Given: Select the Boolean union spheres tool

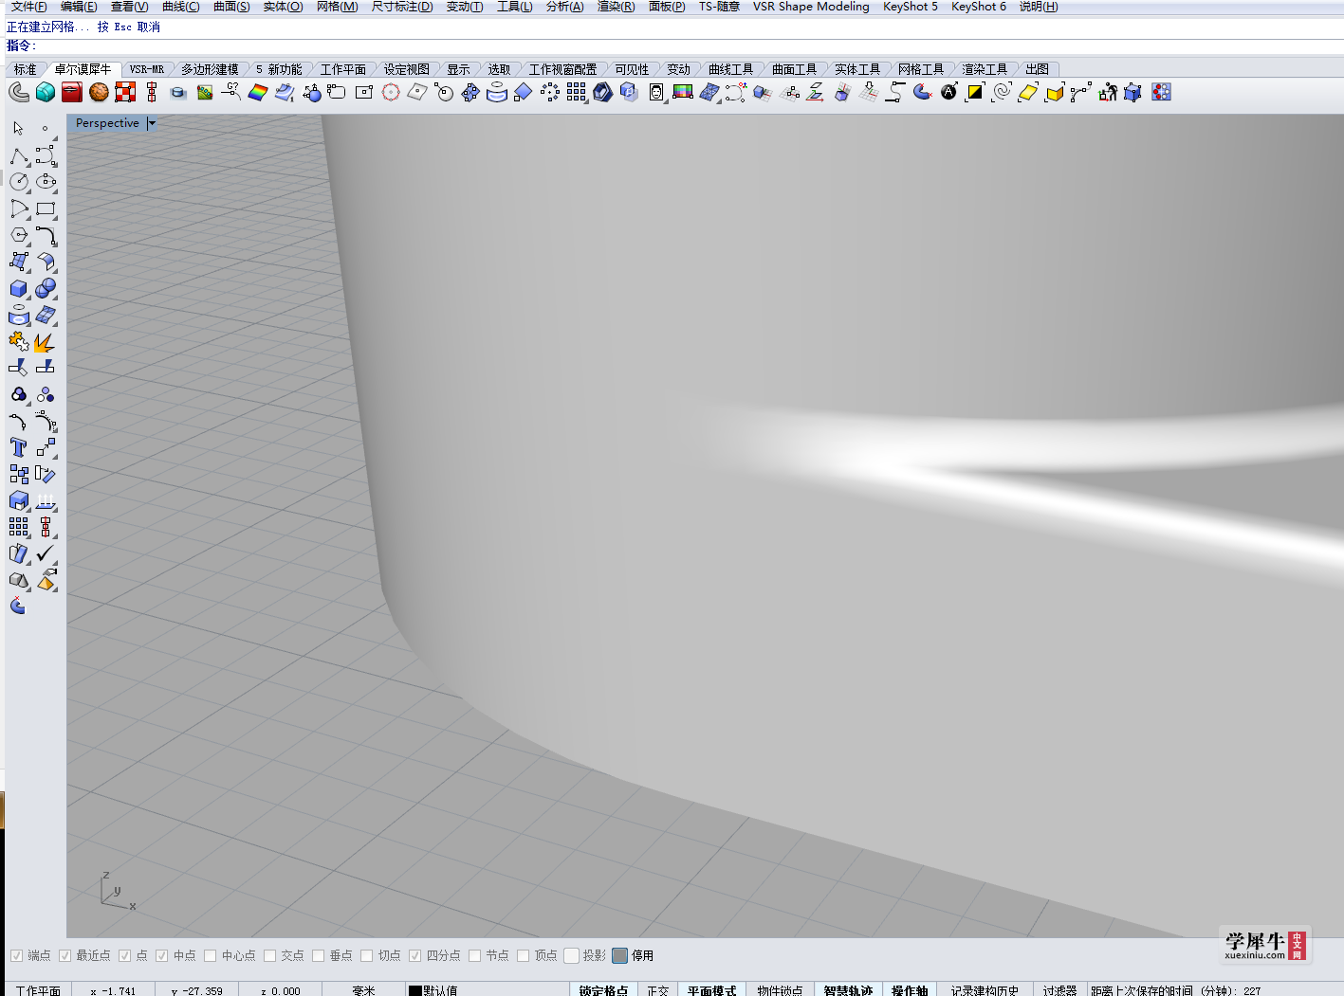Looking at the screenshot, I should (46, 288).
